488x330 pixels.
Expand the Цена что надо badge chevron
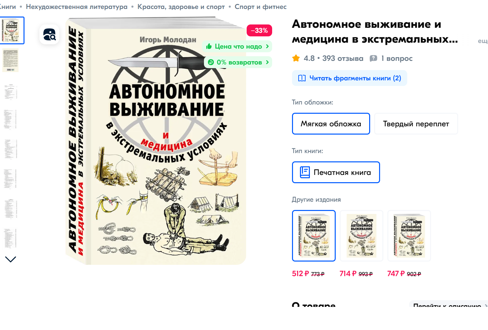[x=267, y=46]
